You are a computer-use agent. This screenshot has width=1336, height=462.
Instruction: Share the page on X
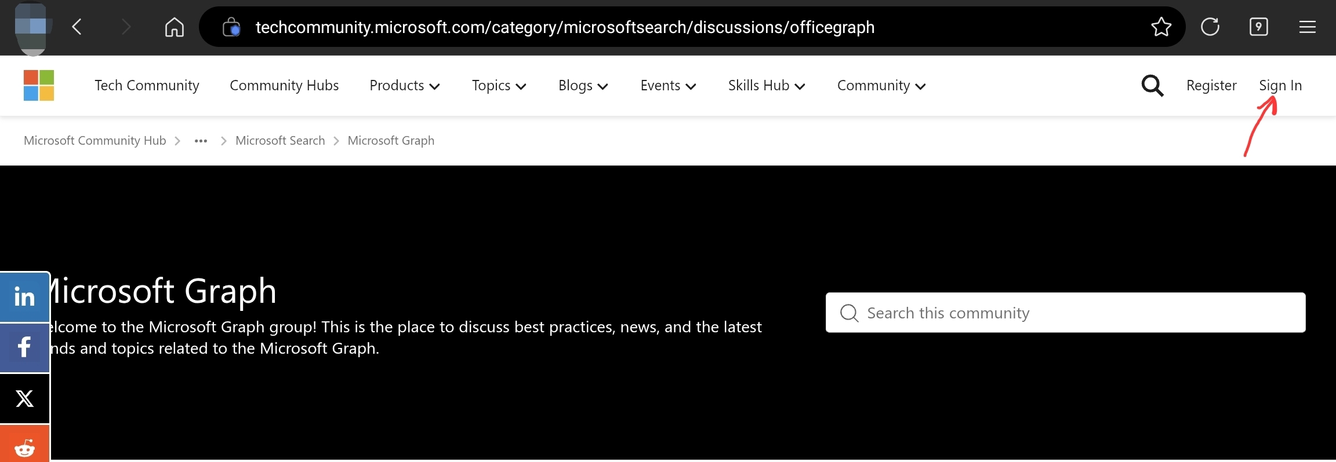pyautogui.click(x=24, y=398)
